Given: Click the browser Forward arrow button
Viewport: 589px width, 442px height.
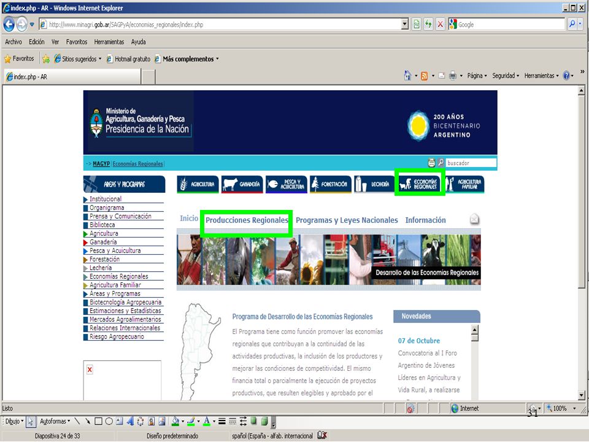Looking at the screenshot, I should click(22, 25).
